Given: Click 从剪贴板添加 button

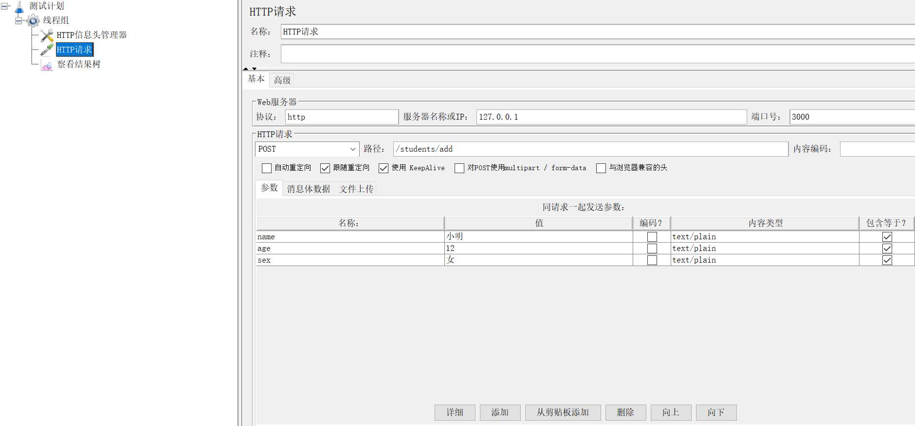Looking at the screenshot, I should pyautogui.click(x=563, y=412).
